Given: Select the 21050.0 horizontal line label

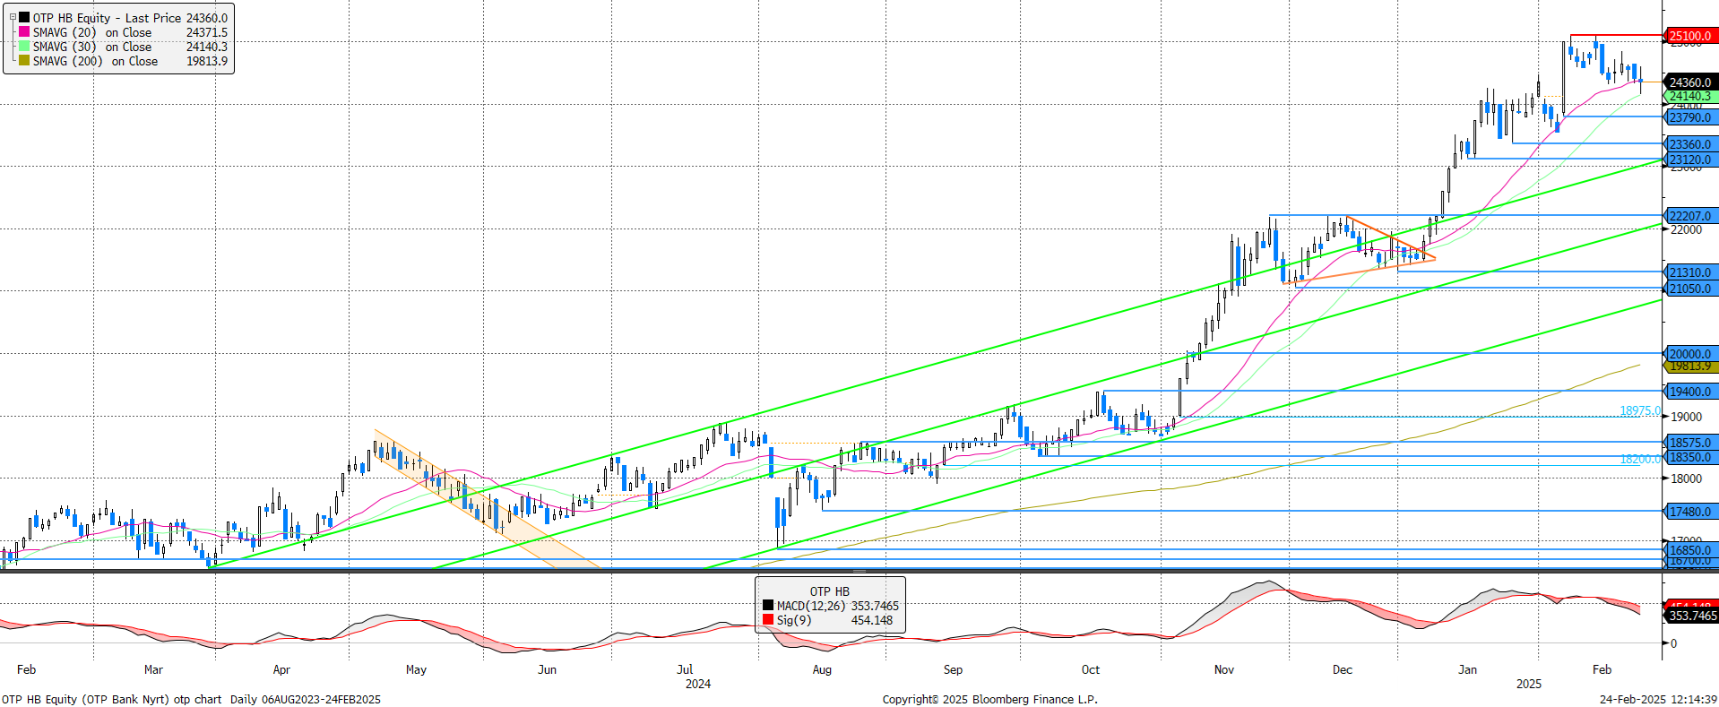Looking at the screenshot, I should click(1690, 289).
